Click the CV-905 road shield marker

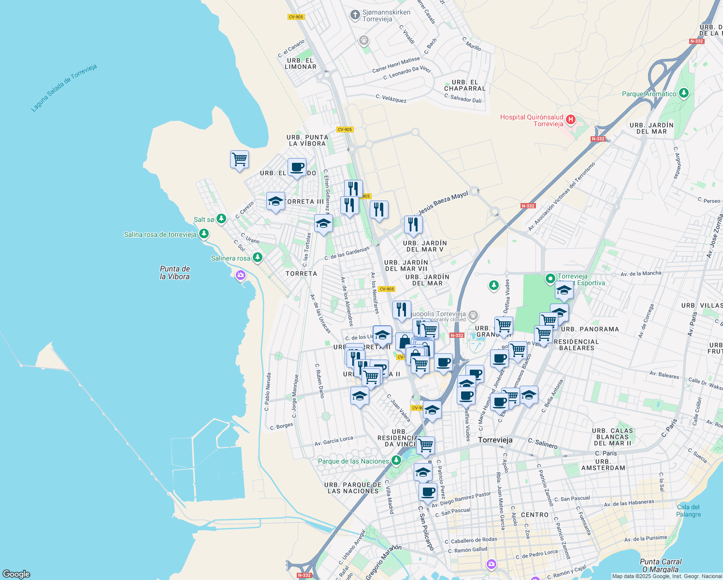[345, 130]
